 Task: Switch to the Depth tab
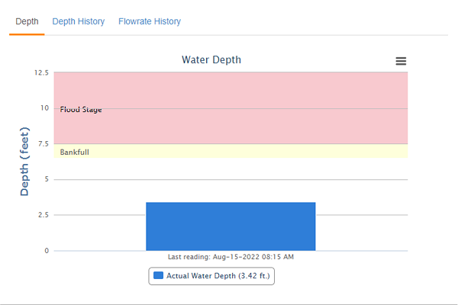pos(27,21)
